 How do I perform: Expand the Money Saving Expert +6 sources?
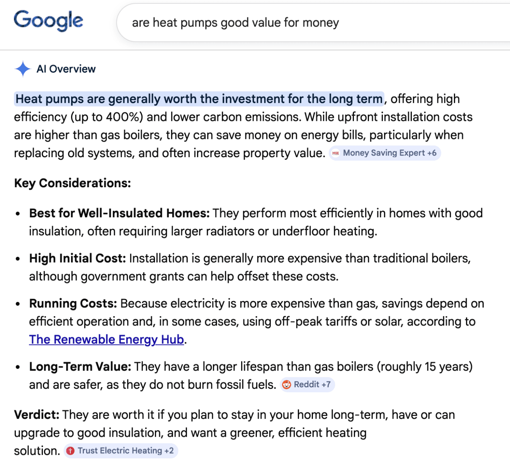pos(389,153)
